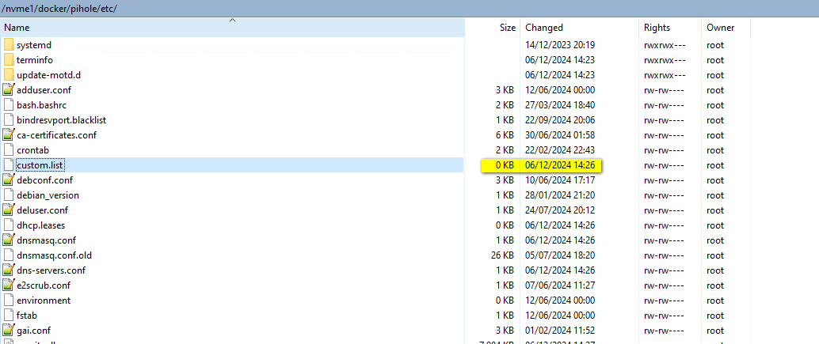819x344 pixels.
Task: Select the systemd folder name
Action: click(x=34, y=45)
